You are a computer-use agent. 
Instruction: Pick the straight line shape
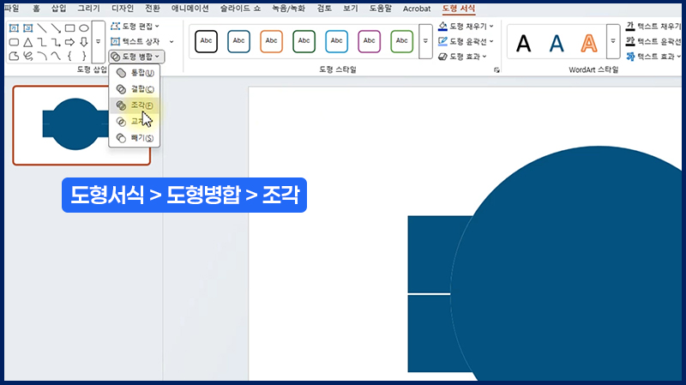pos(42,28)
